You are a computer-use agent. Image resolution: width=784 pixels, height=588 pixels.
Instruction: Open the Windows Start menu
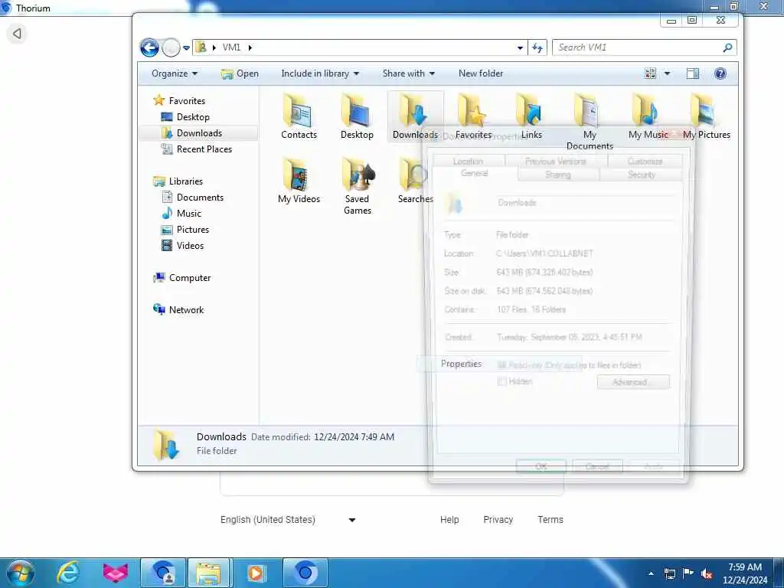(21, 573)
